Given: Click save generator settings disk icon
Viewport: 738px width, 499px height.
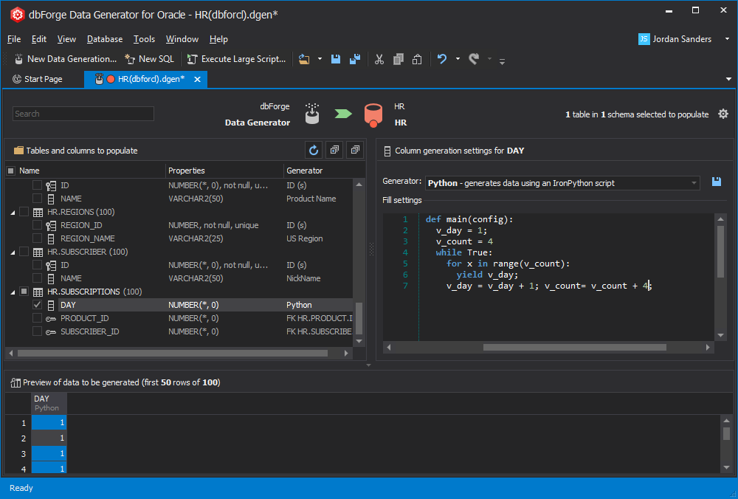Looking at the screenshot, I should (717, 182).
